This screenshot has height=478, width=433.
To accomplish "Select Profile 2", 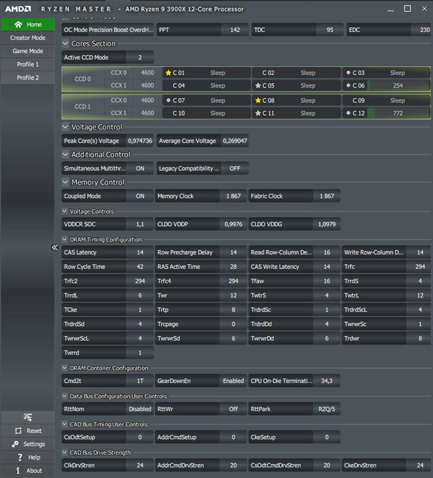I will click(x=28, y=78).
